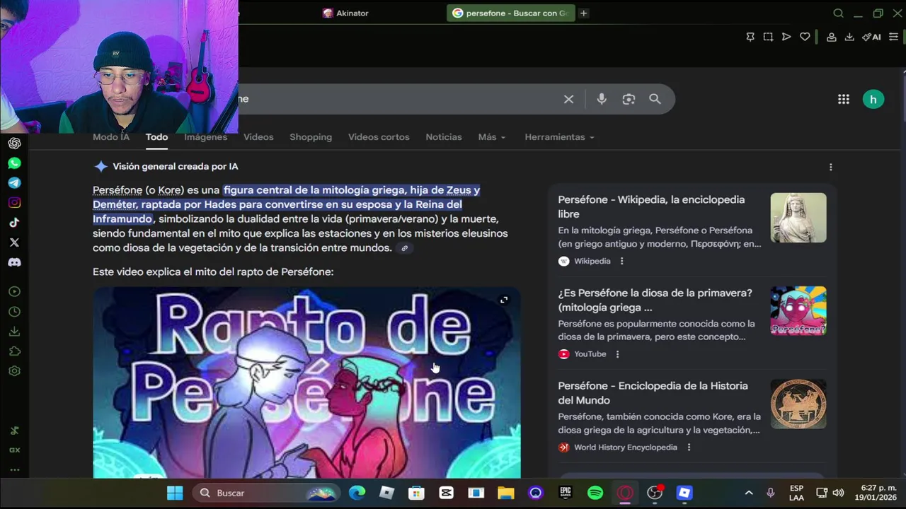
Task: Switch to Noticias results
Action: (444, 137)
